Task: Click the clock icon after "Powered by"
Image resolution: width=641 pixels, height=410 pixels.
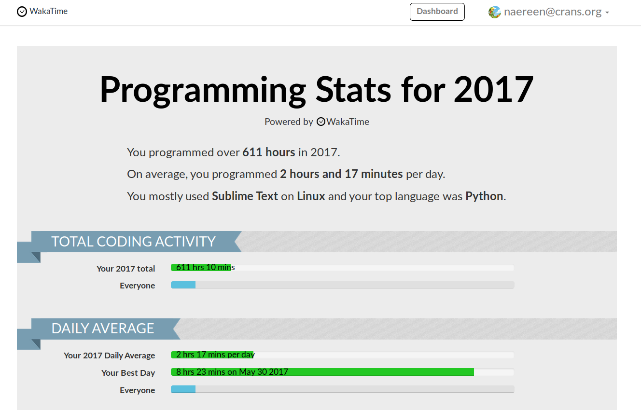Action: point(321,122)
